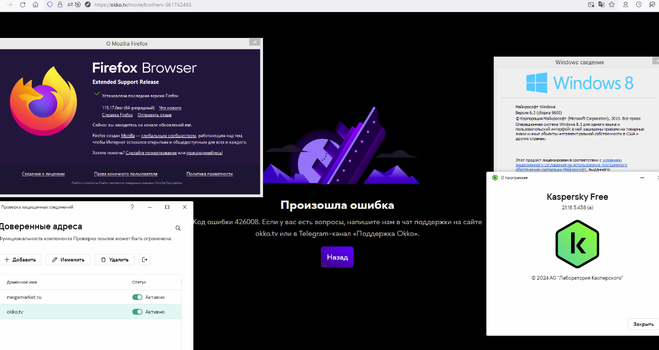Click 'Отправить отзыв' link
Image resolution: width=659 pixels, height=350 pixels.
155,115
